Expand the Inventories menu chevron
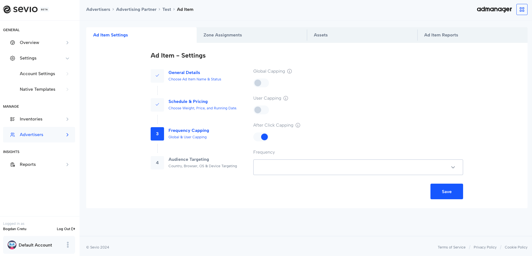The image size is (532, 256). click(67, 119)
